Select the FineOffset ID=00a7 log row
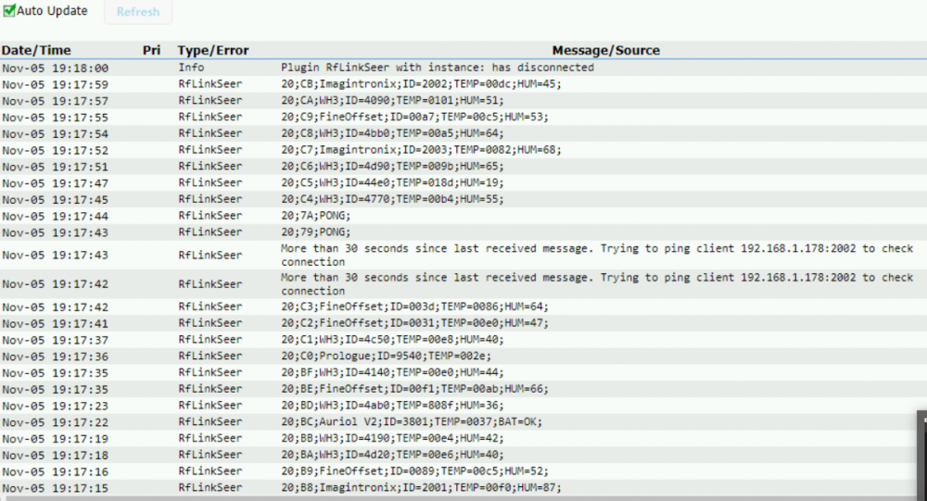The width and height of the screenshot is (927, 501). point(414,118)
